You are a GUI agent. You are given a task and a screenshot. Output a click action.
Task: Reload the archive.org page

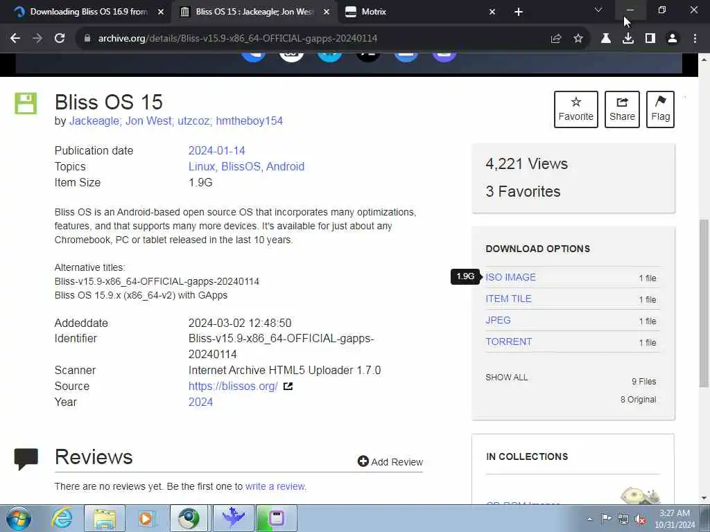pos(60,39)
